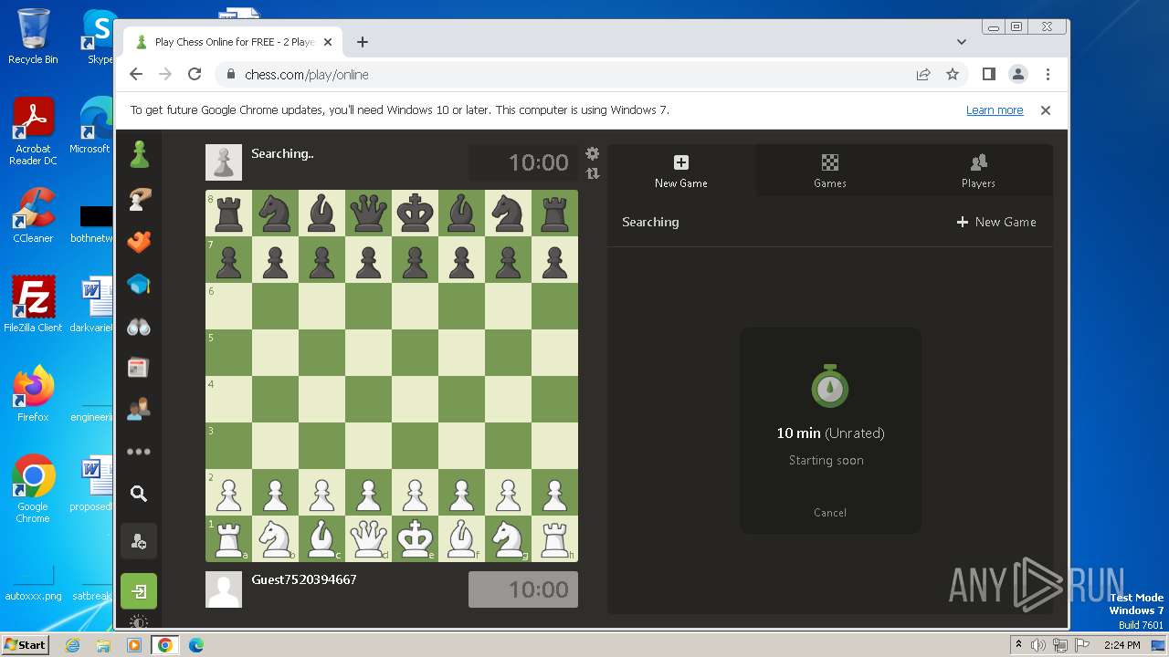Open the Play menu hand icon

tap(139, 199)
